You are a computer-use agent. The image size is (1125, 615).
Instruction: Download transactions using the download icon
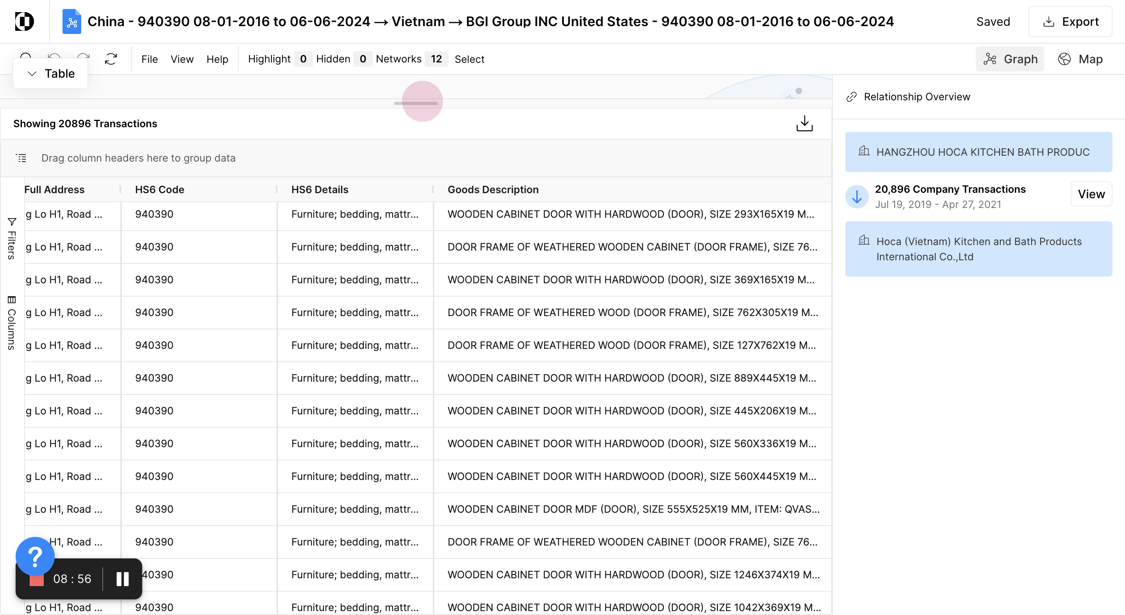tap(804, 123)
